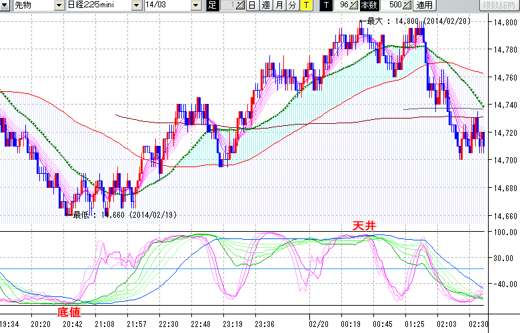The width and height of the screenshot is (520, 333).
Task: Click the 14,720 price axis label
Action: point(505,133)
